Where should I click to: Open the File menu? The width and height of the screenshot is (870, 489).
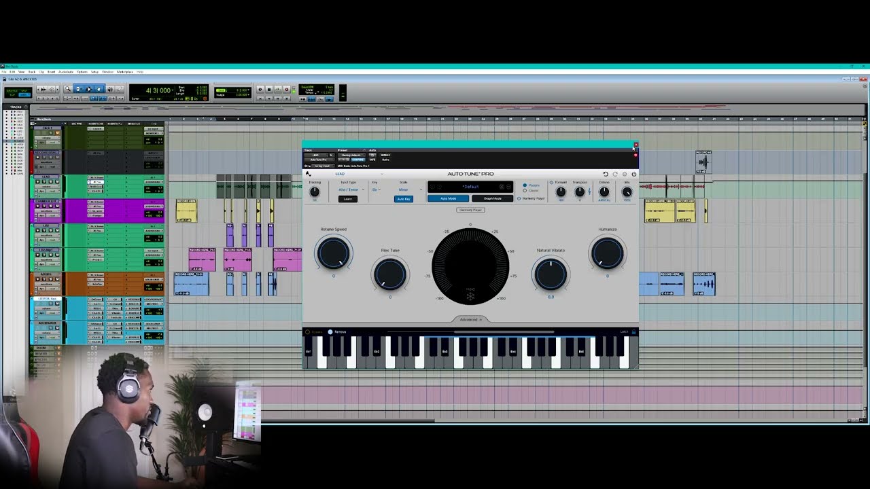(x=3, y=71)
